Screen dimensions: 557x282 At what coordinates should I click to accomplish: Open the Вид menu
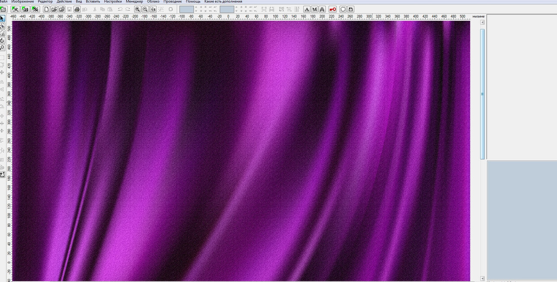(x=79, y=2)
